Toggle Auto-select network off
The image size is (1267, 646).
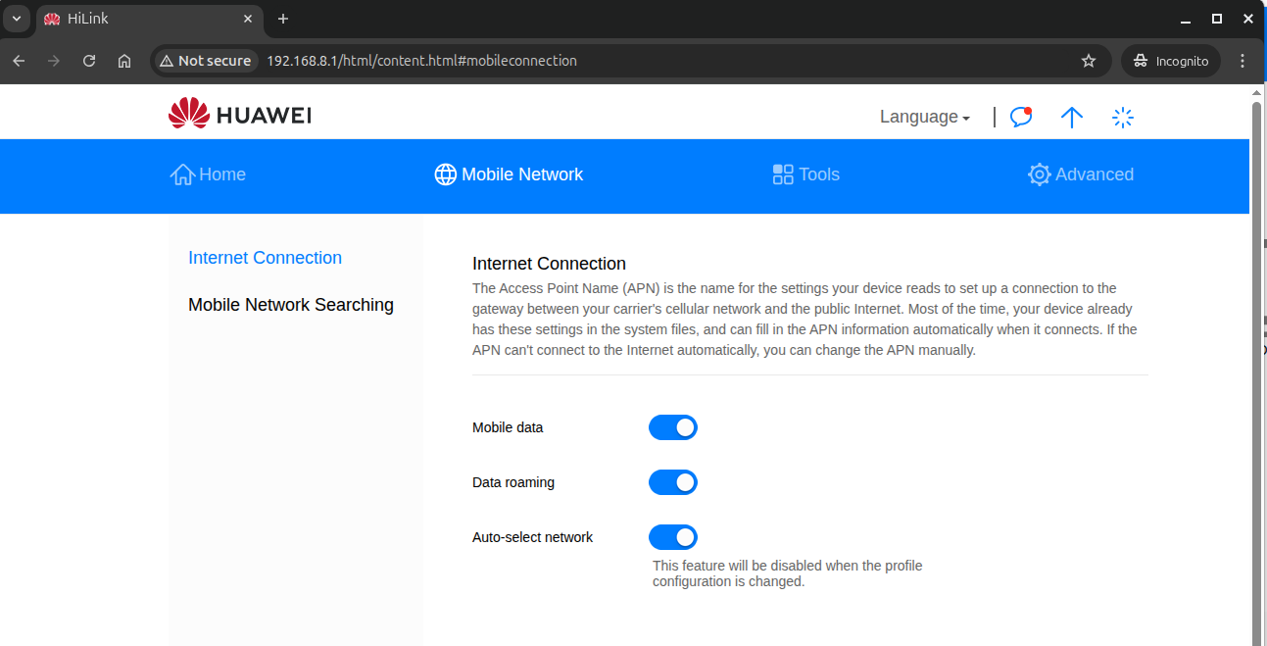[x=672, y=537]
